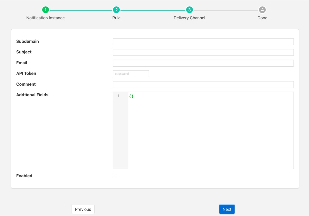Select the Rule wizard step label

[116, 18]
